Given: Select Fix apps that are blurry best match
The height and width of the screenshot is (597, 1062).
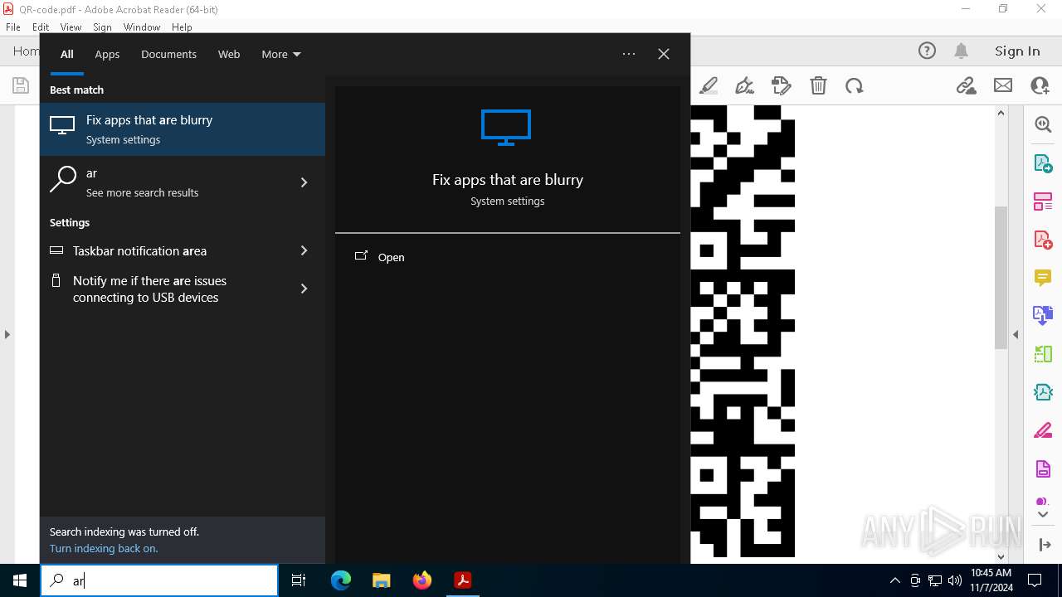Looking at the screenshot, I should point(183,129).
